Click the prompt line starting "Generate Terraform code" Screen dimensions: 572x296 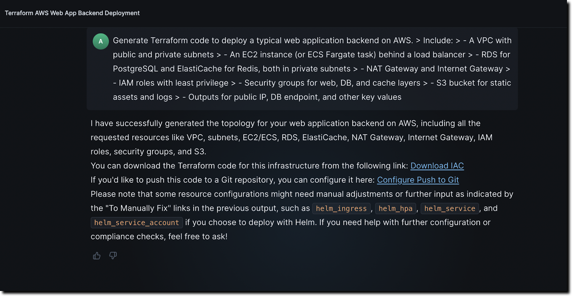pos(263,41)
